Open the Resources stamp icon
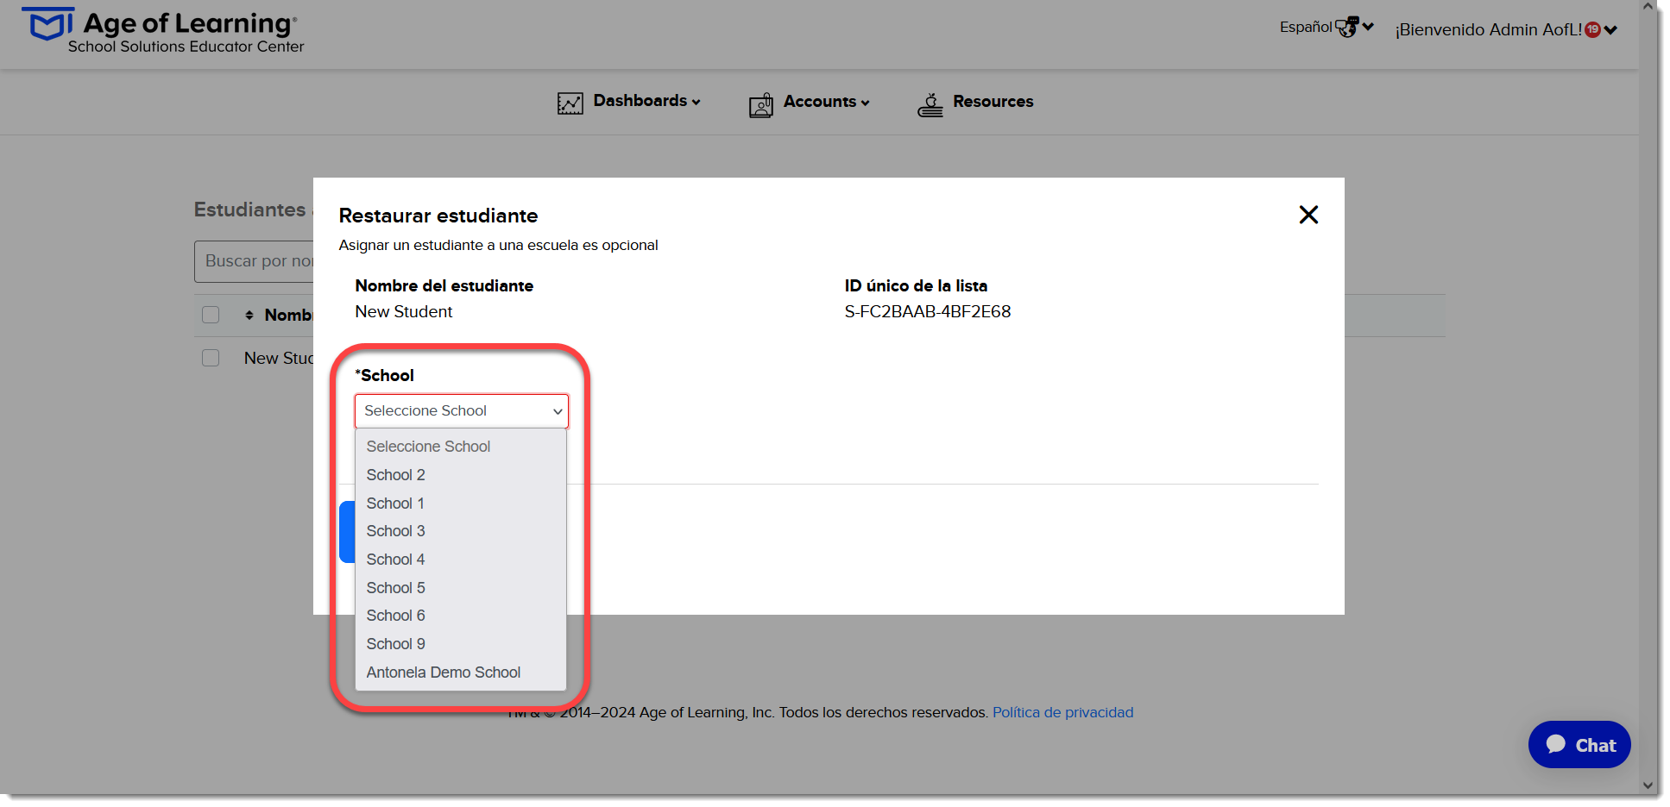Viewport: 1670px width, 807px height. (930, 104)
